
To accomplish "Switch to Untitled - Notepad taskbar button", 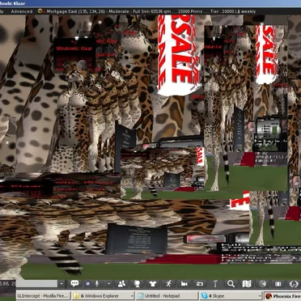I will pyautogui.click(x=166, y=296).
